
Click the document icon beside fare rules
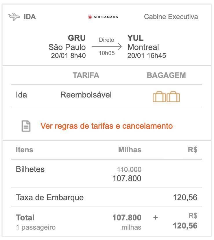[x=26, y=126]
